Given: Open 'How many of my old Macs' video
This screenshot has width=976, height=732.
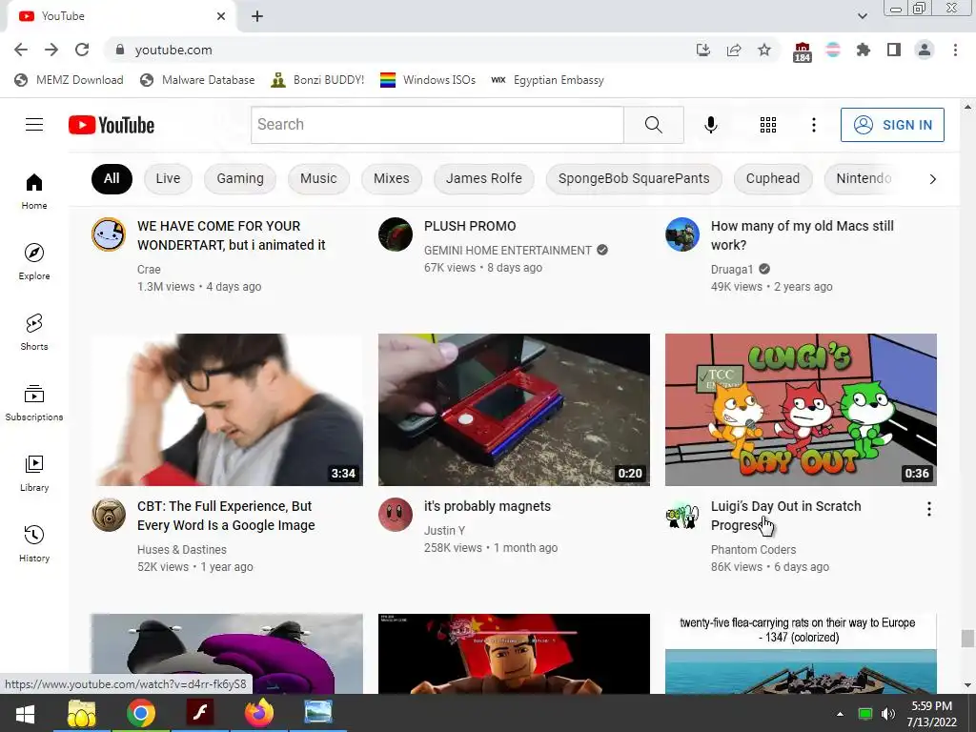Looking at the screenshot, I should coord(803,235).
